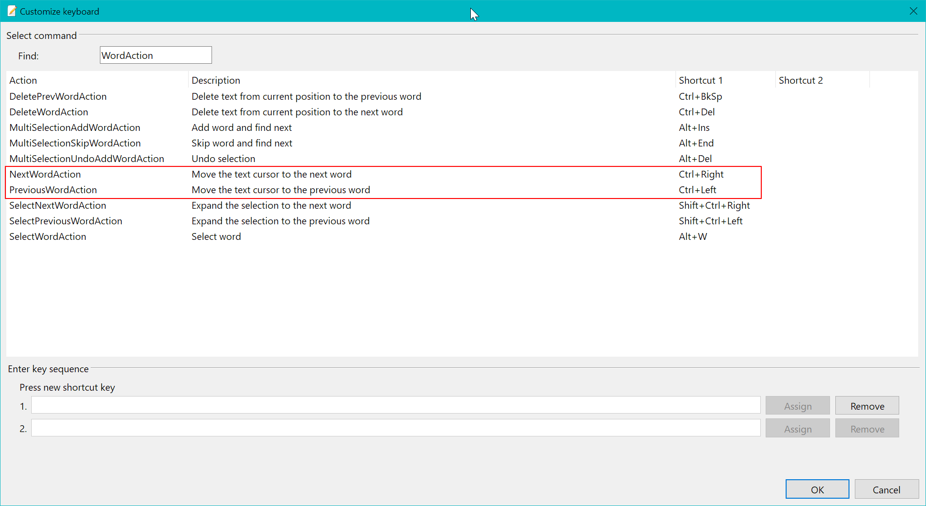Select the SelectPreviousWordAction row

(66, 221)
